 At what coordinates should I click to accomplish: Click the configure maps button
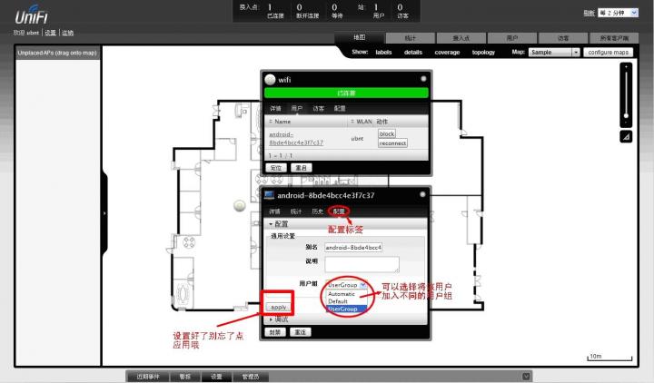tap(608, 52)
